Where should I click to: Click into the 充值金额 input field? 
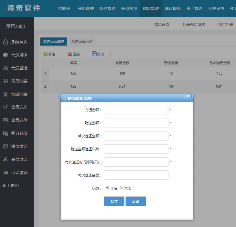(136, 110)
